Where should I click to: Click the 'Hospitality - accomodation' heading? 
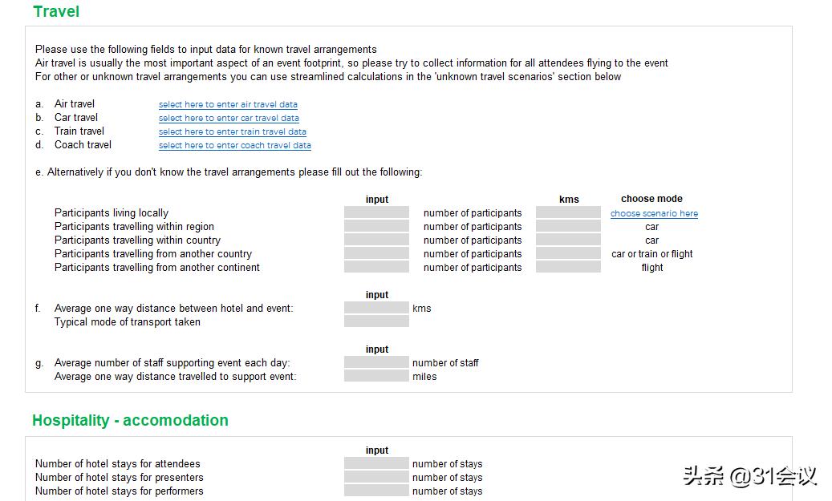(x=130, y=420)
